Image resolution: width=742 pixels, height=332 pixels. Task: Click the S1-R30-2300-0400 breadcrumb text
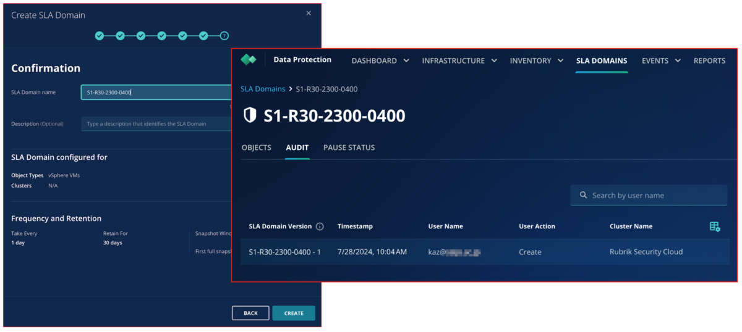(326, 89)
